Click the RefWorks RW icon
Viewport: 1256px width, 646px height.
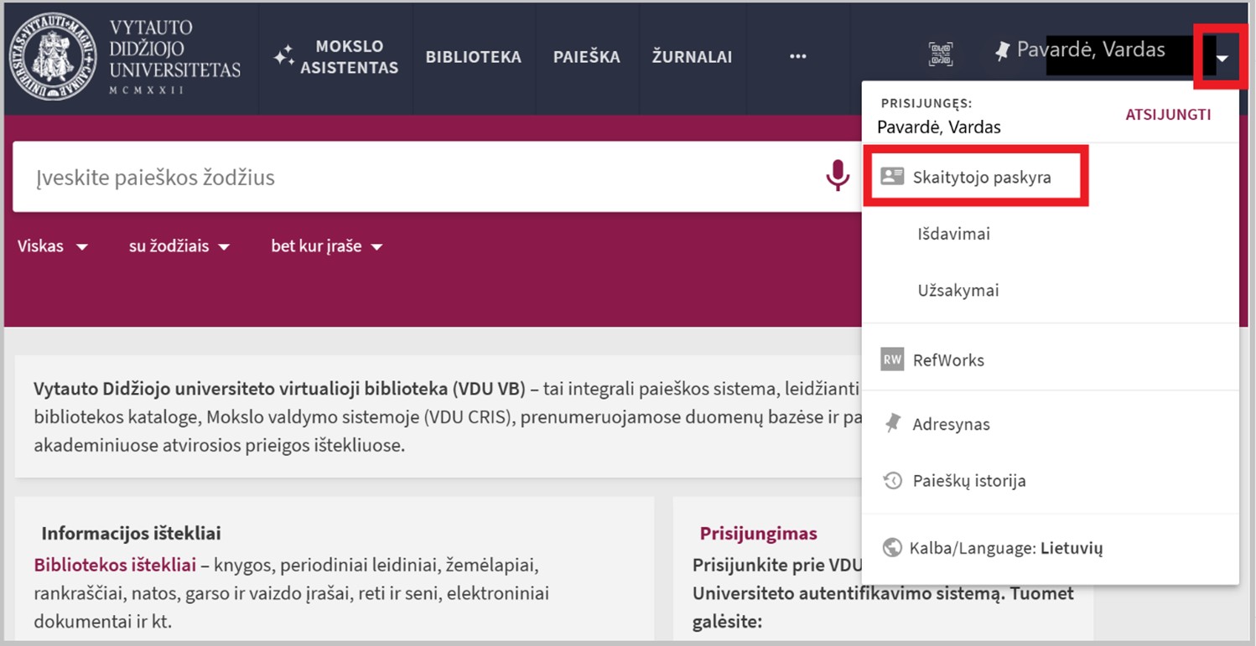point(892,360)
